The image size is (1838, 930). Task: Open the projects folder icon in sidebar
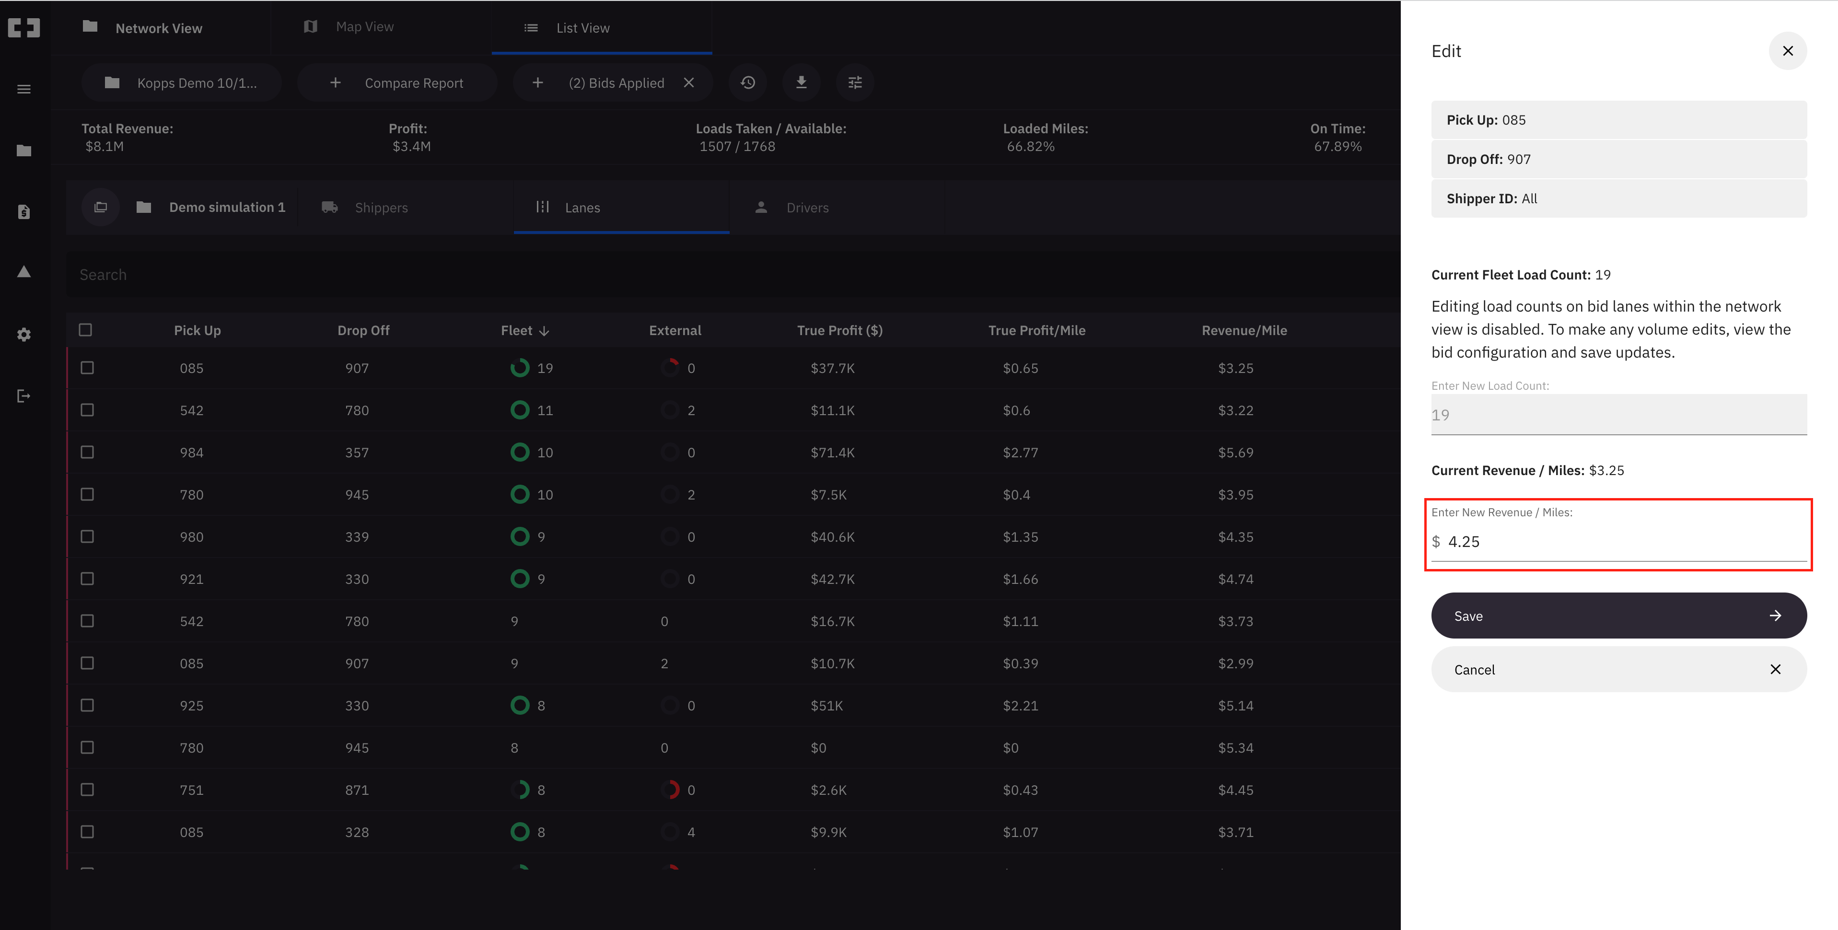(x=23, y=150)
